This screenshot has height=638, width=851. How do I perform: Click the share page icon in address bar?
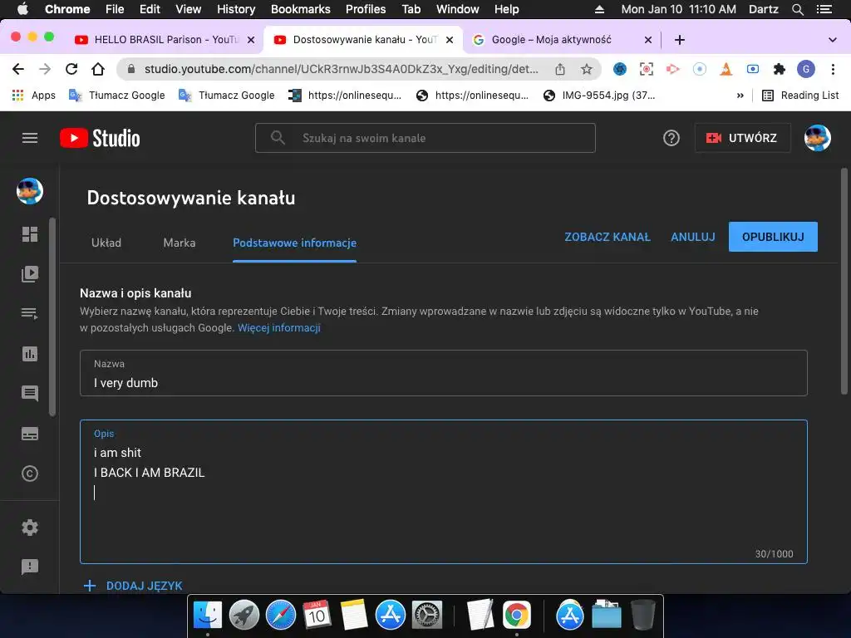point(560,69)
